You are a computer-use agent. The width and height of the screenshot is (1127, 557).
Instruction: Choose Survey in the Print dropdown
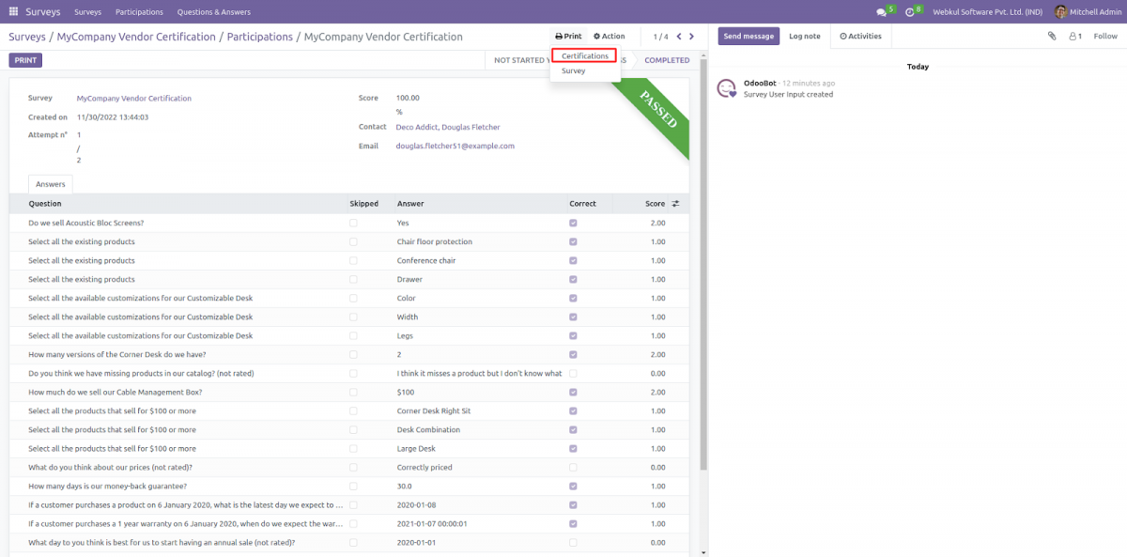(574, 70)
